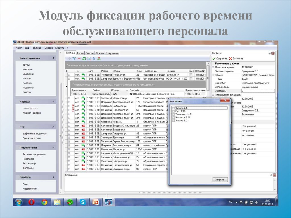Click the grayed plus add toolbar icon
Viewport: 291px width, 218px height.
click(x=69, y=59)
